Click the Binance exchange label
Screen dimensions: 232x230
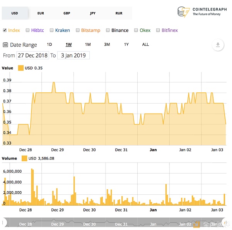(x=120, y=30)
